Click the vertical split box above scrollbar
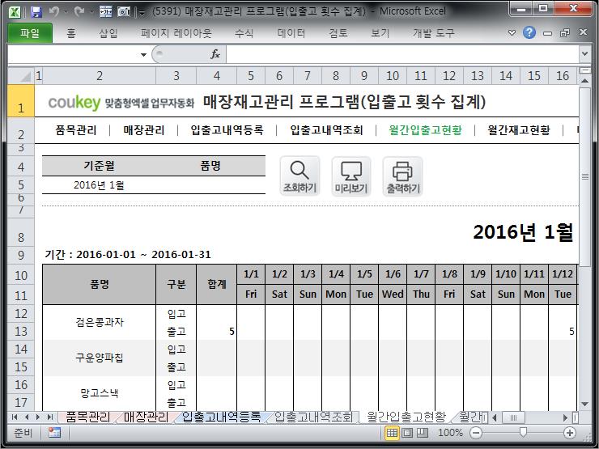Screen dimensions: 599x449 pyautogui.click(x=584, y=70)
